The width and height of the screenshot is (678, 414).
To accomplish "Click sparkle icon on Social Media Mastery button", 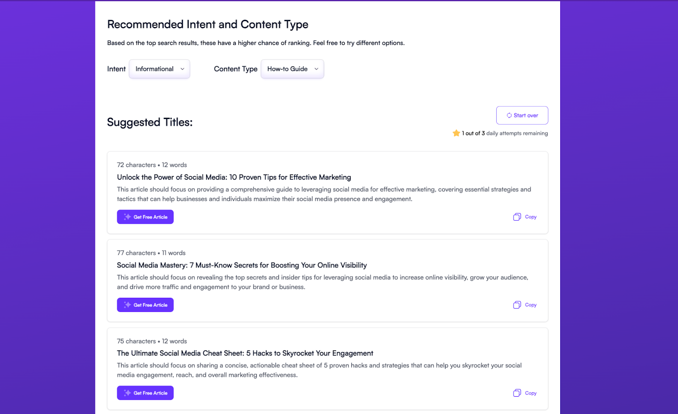I will coord(127,305).
